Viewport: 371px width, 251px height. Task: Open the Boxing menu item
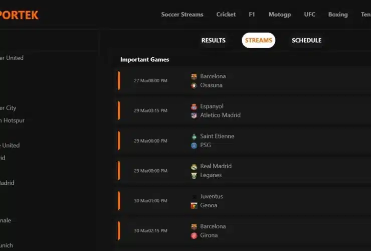click(338, 15)
